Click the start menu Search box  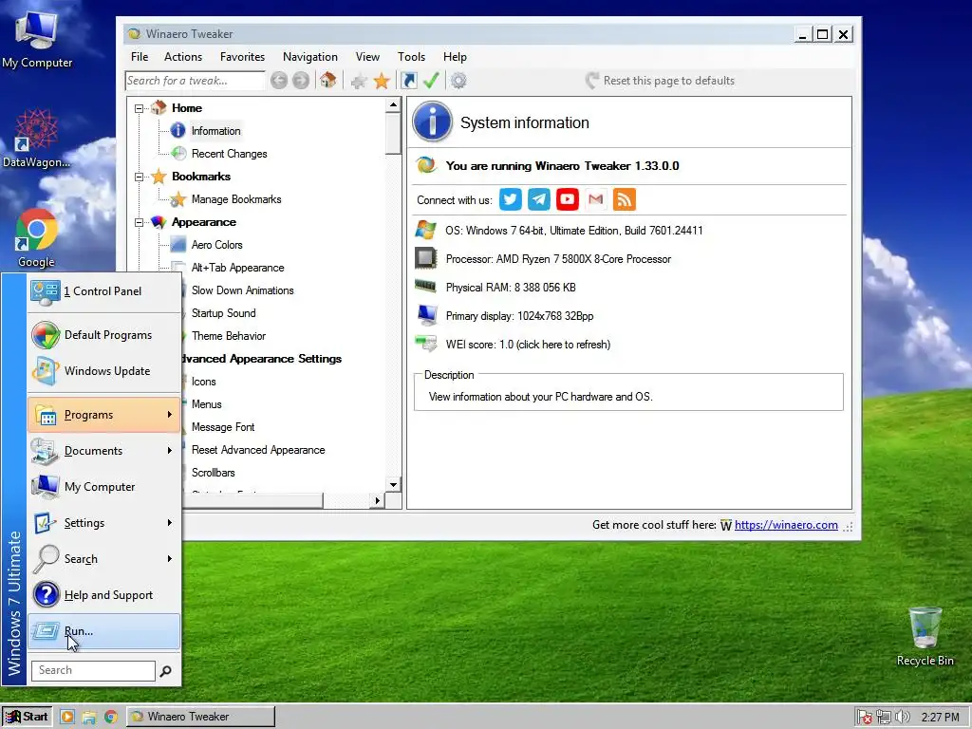pyautogui.click(x=93, y=671)
